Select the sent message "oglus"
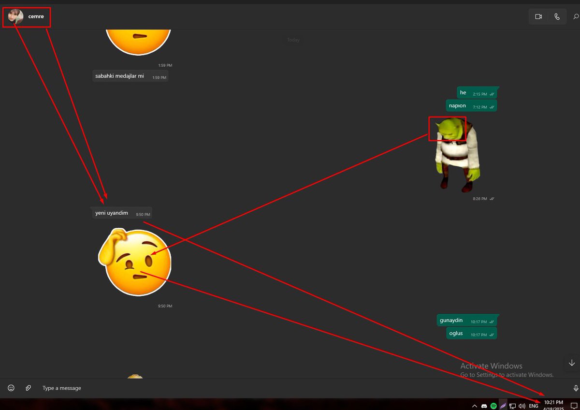The height and width of the screenshot is (410, 580). [x=472, y=334]
